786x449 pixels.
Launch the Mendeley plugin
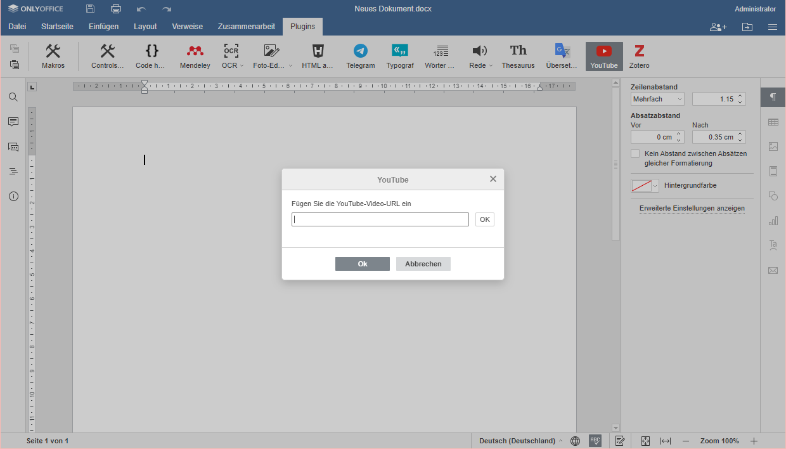(x=195, y=56)
